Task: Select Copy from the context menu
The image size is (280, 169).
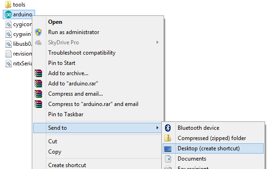Action: tap(55, 152)
